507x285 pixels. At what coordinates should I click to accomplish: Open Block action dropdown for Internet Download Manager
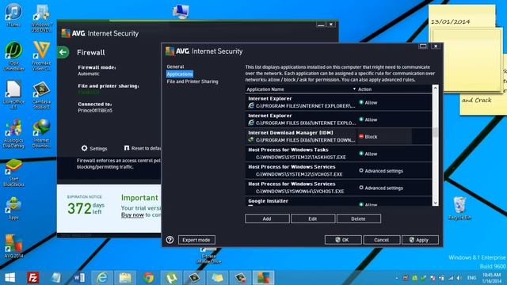[x=384, y=137]
